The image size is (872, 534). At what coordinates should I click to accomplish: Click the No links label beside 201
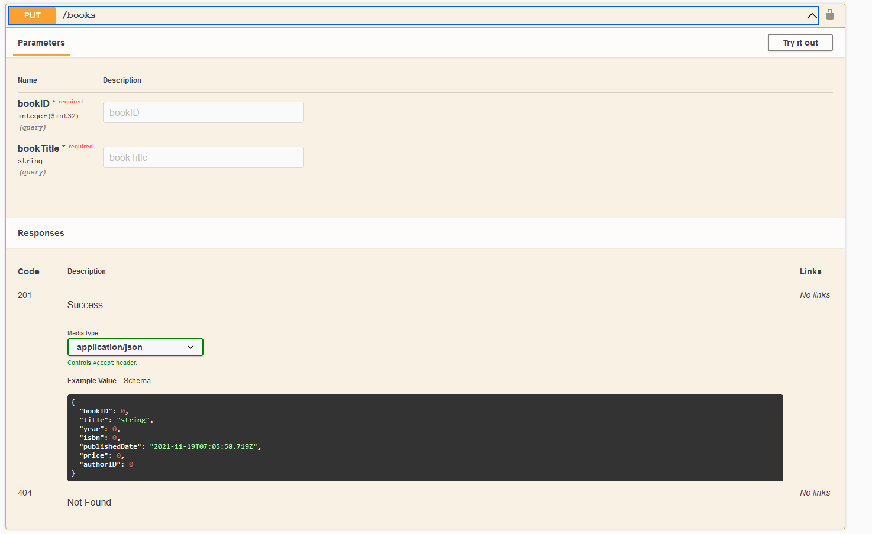[815, 294]
